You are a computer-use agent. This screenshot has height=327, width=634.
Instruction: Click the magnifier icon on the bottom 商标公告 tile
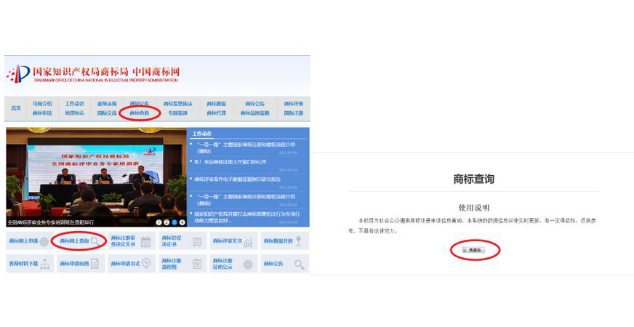[300, 265]
